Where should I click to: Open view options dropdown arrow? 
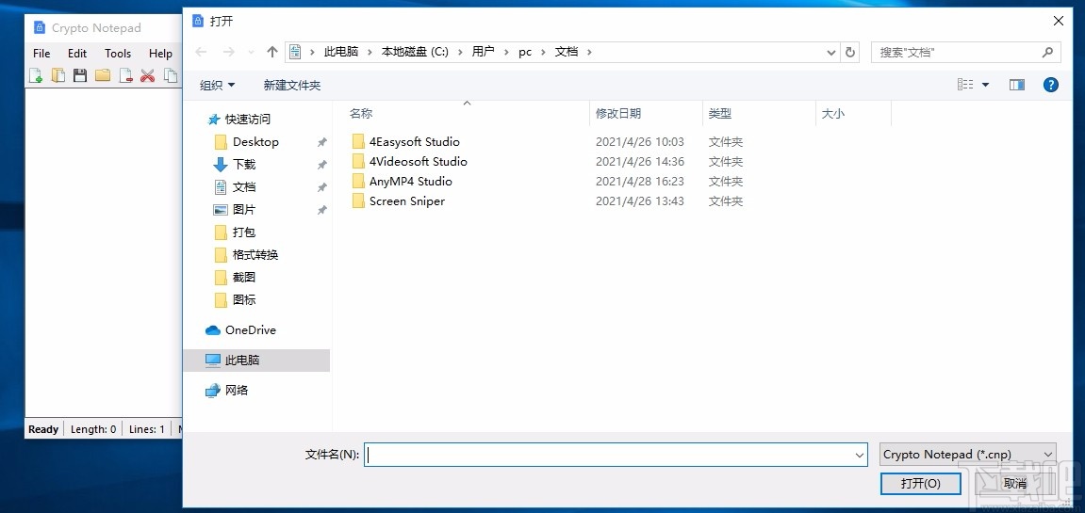[985, 85]
